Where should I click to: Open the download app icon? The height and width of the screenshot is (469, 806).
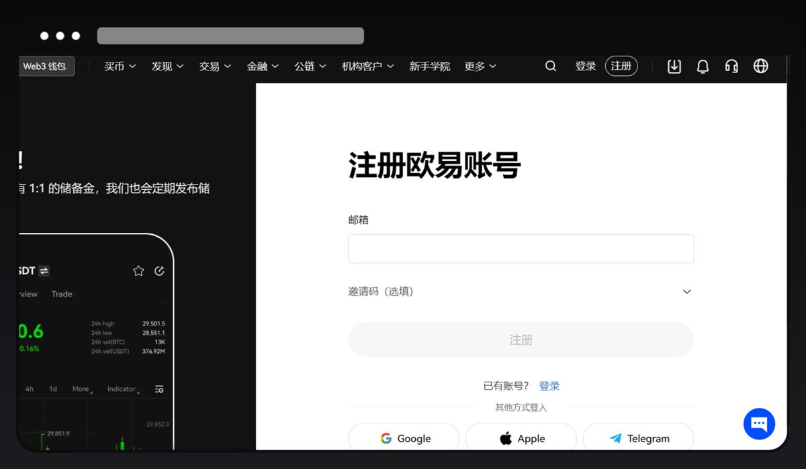(x=674, y=66)
